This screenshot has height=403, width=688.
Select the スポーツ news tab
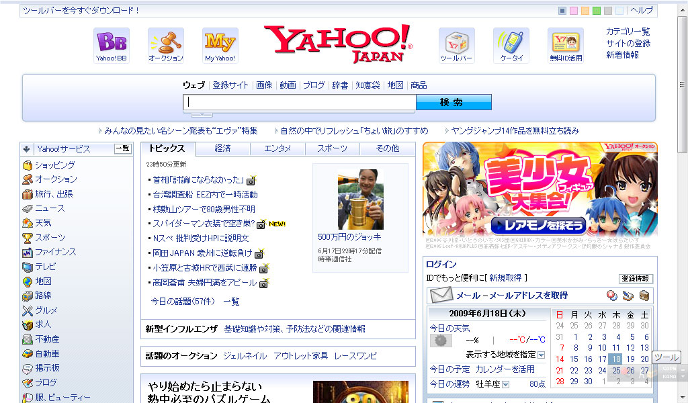[x=332, y=149]
